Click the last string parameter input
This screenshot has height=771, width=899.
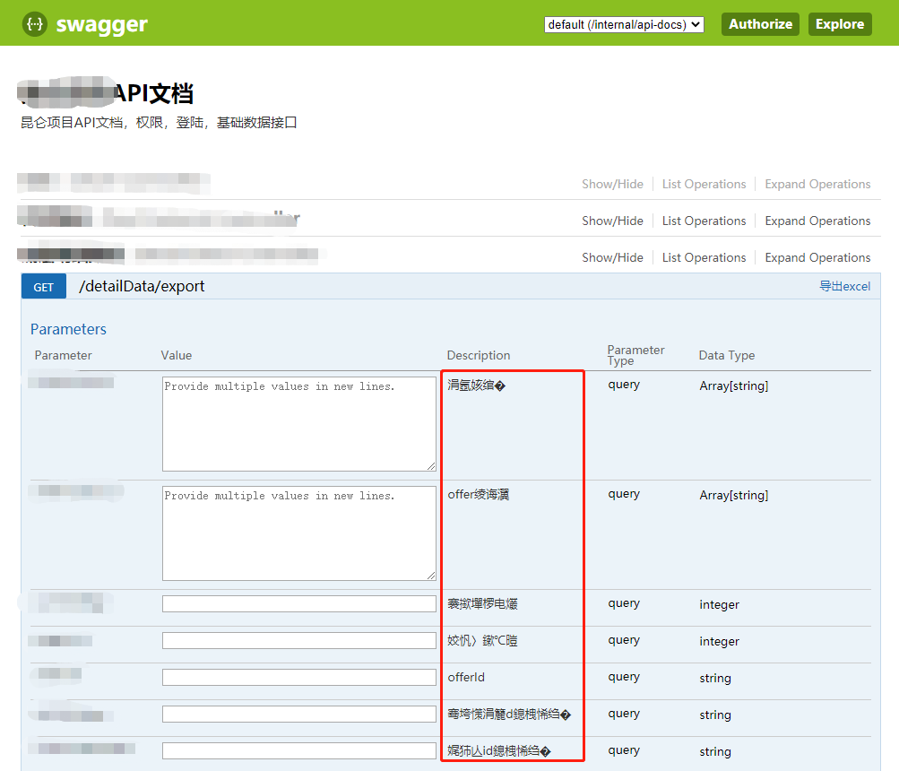(298, 750)
